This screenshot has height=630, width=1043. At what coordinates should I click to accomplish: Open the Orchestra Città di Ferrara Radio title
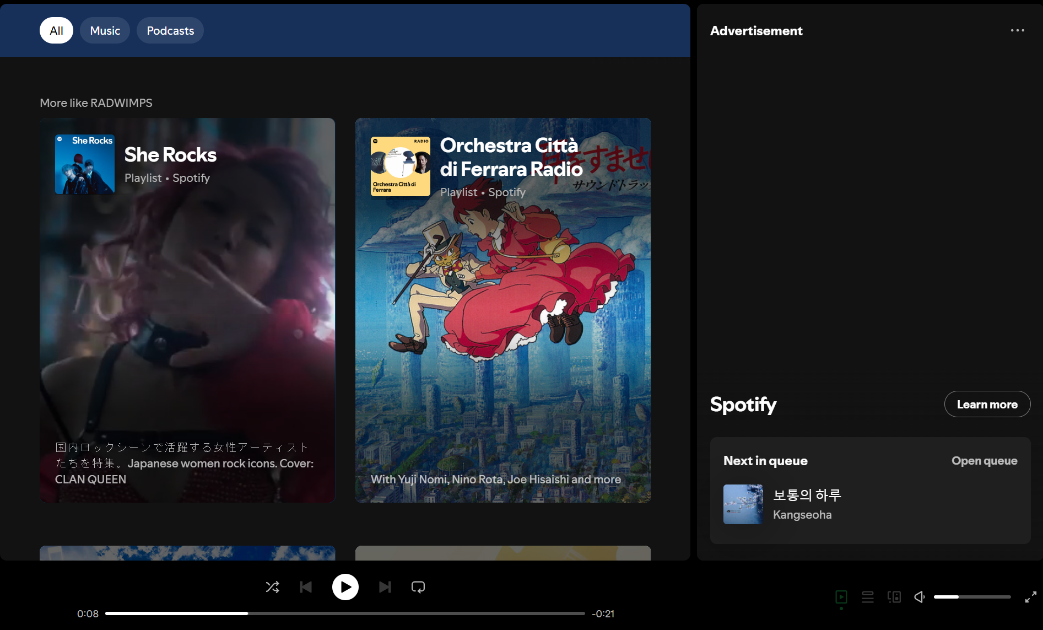coord(511,157)
